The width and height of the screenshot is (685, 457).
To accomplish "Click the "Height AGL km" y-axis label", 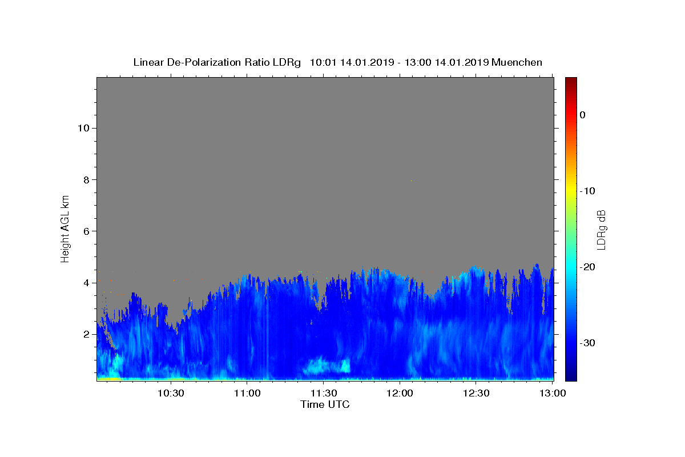I will [x=65, y=228].
